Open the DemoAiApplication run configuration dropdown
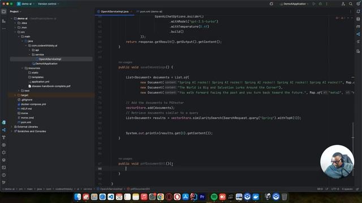The width and height of the screenshot is (362, 203). [294, 4]
